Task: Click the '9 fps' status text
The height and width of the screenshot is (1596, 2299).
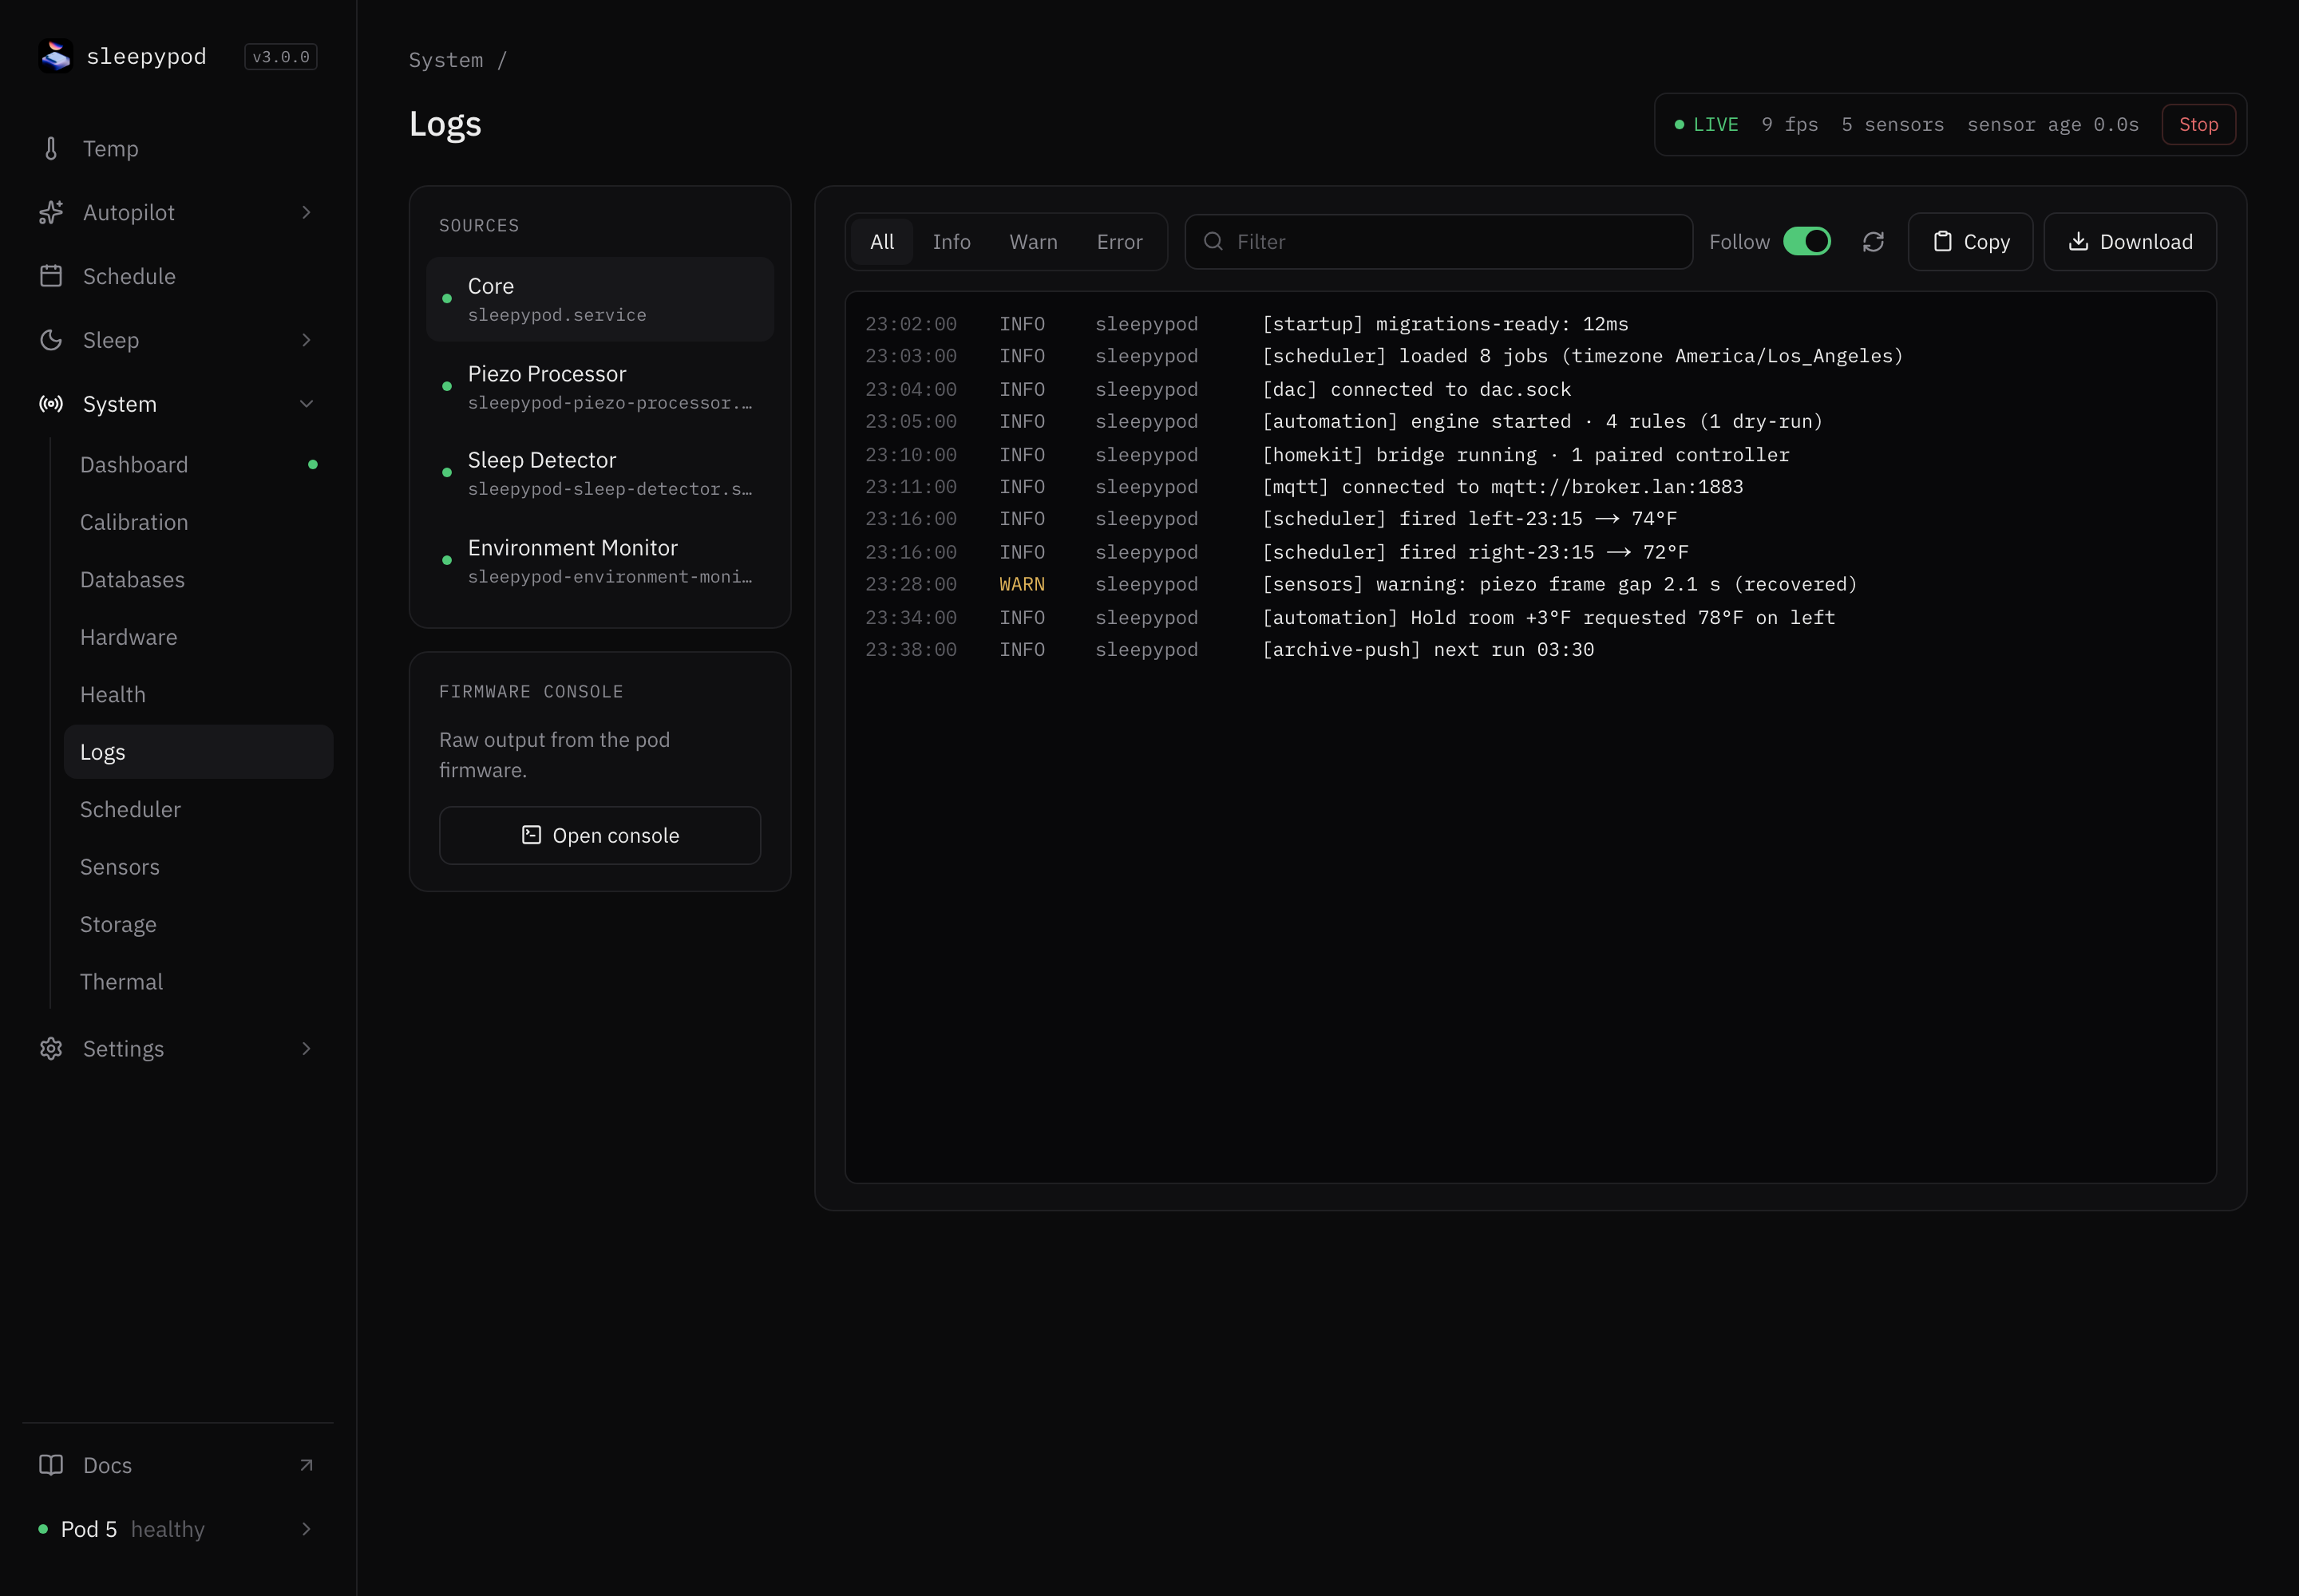Action: (1790, 125)
